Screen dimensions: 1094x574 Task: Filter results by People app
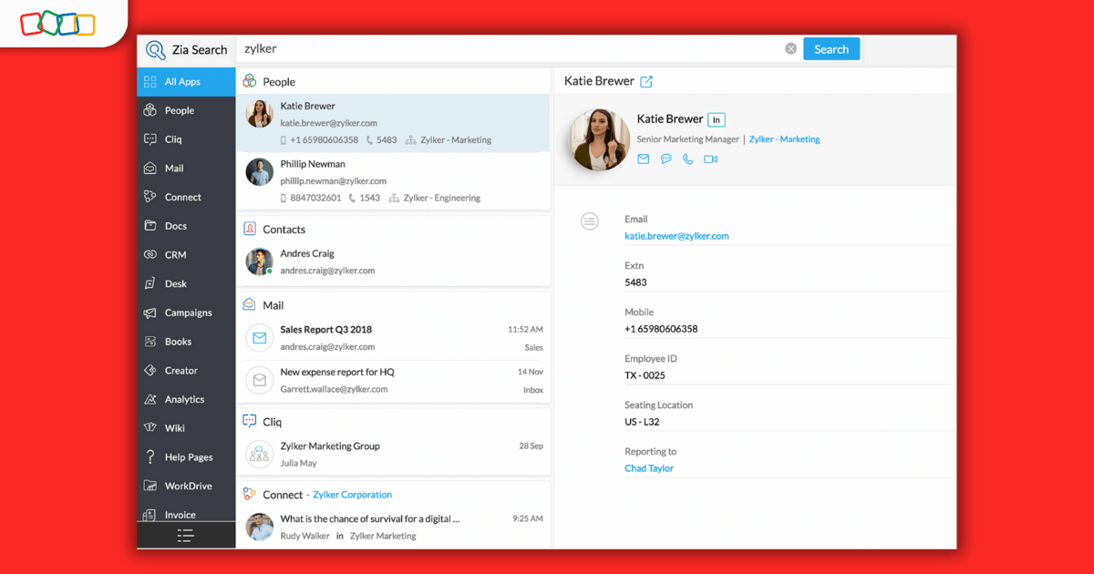click(186, 110)
